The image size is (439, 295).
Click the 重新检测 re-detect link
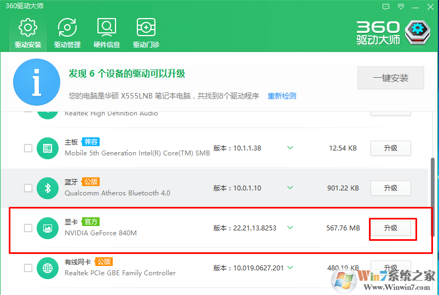click(282, 96)
